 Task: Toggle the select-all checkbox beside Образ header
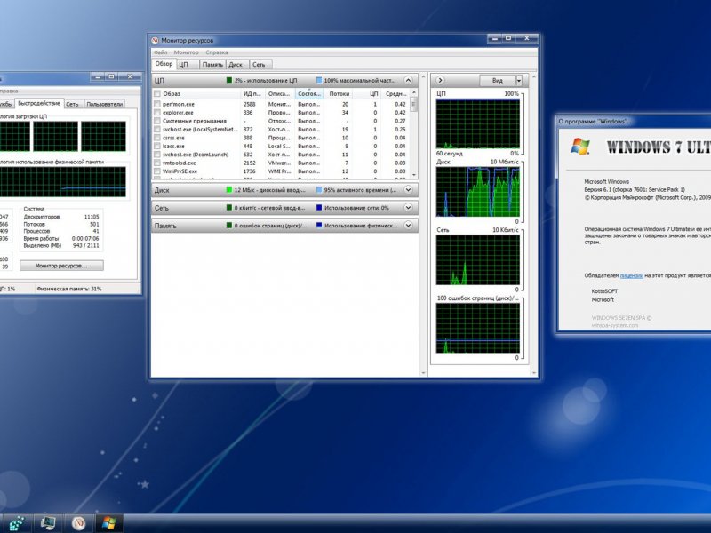pos(157,94)
